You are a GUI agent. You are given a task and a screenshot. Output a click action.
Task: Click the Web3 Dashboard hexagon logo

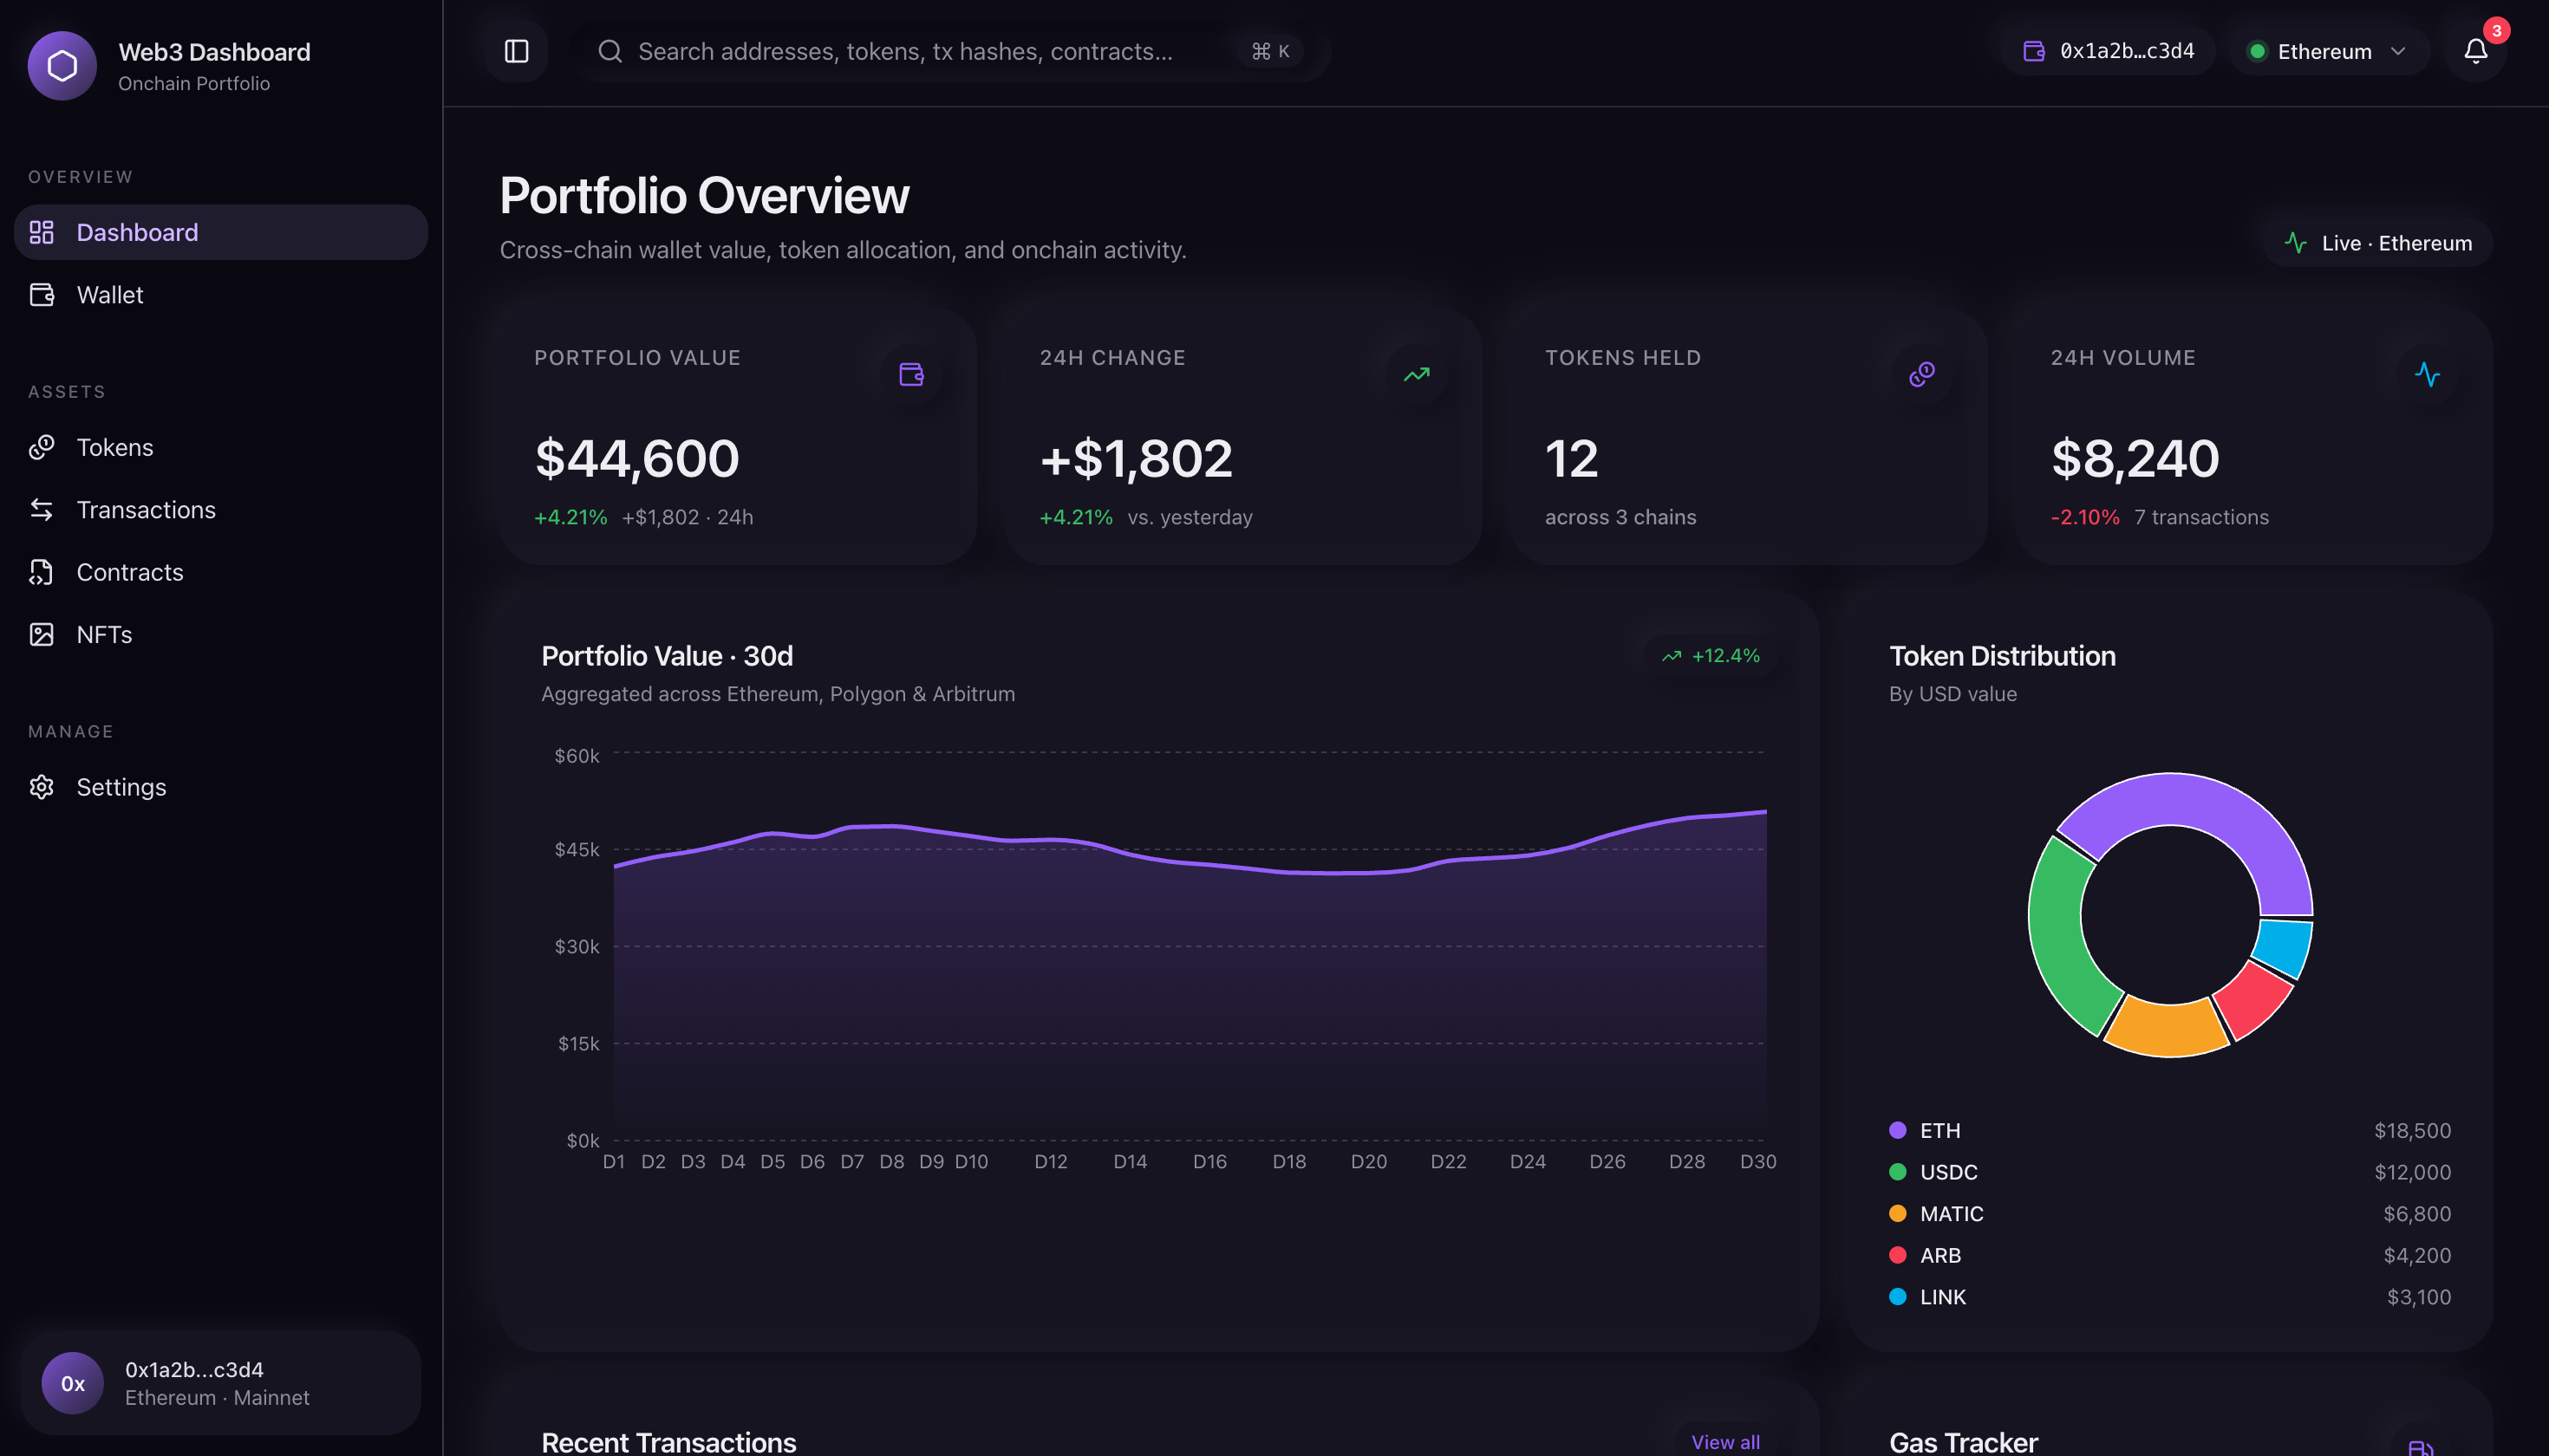coord(62,66)
